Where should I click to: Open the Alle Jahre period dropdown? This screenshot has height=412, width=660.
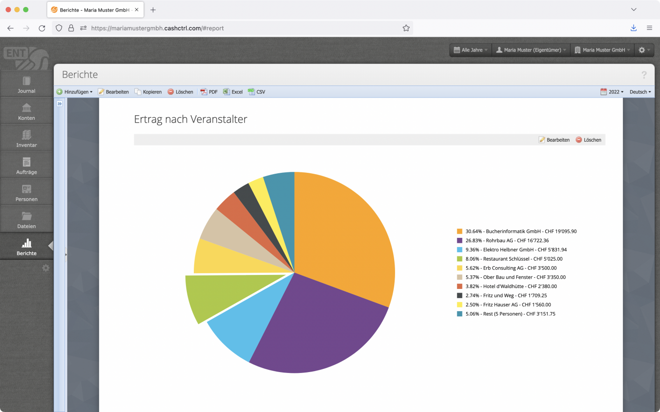click(471, 50)
